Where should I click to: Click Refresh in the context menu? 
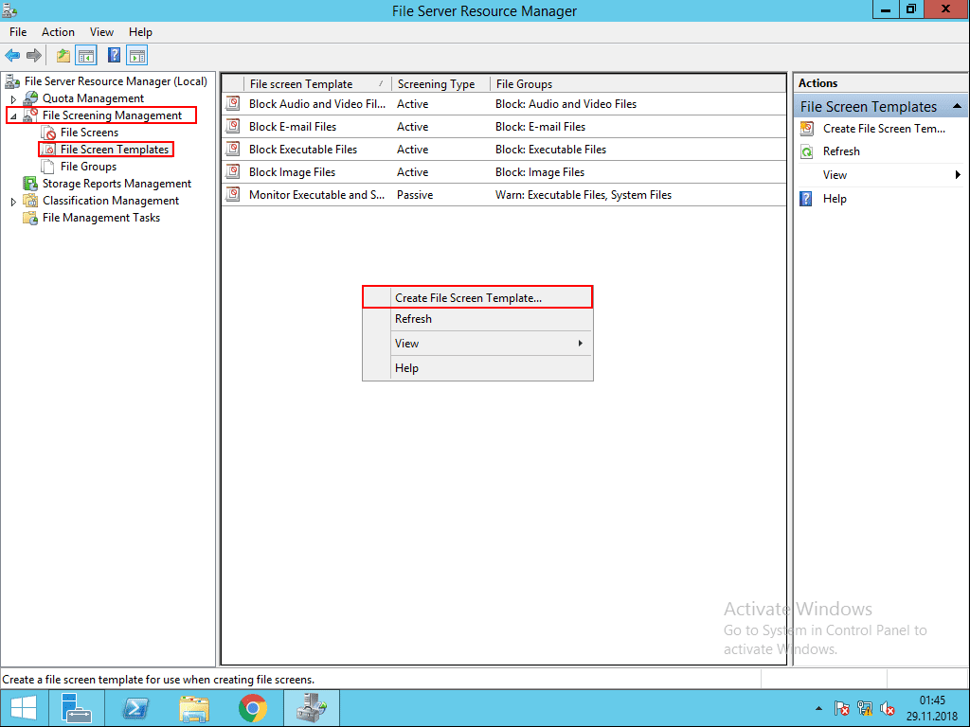413,319
